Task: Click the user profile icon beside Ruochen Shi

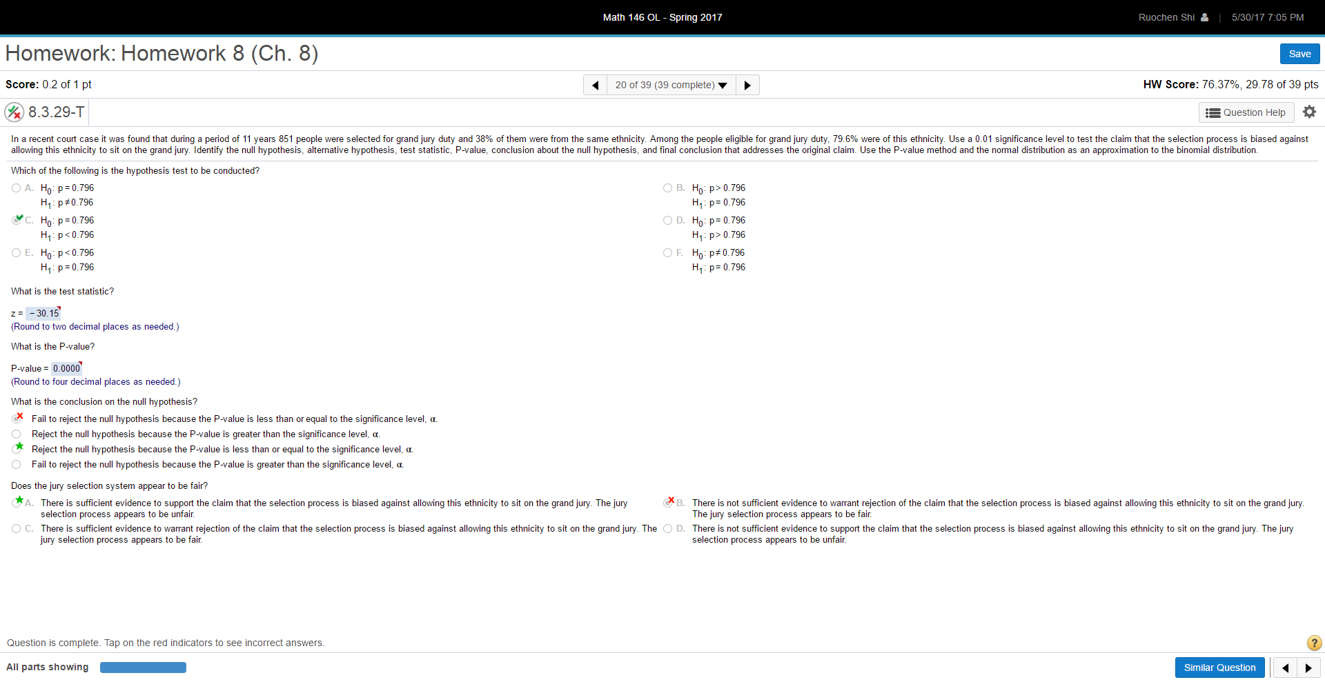Action: pos(1204,17)
